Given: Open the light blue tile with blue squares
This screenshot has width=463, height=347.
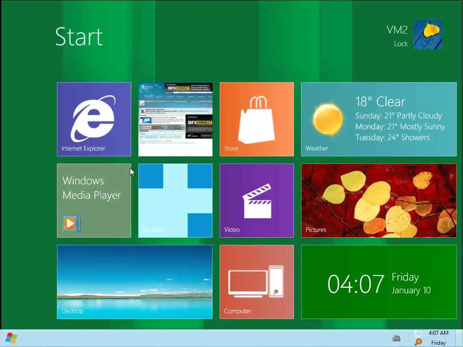Looking at the screenshot, I should (x=175, y=200).
